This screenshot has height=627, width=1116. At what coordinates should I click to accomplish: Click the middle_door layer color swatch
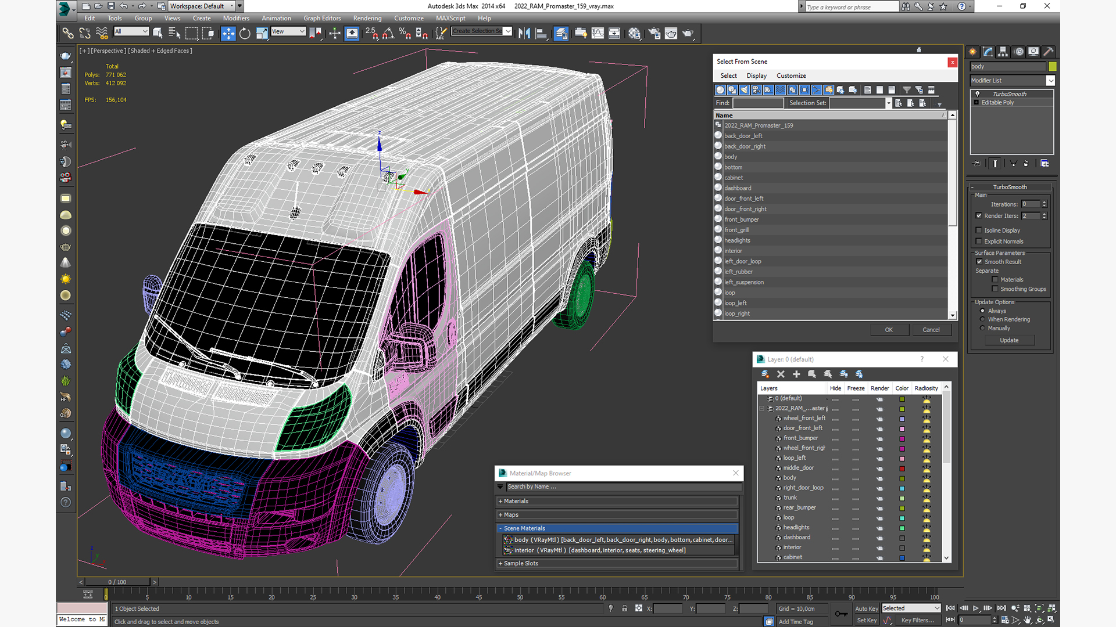902,469
